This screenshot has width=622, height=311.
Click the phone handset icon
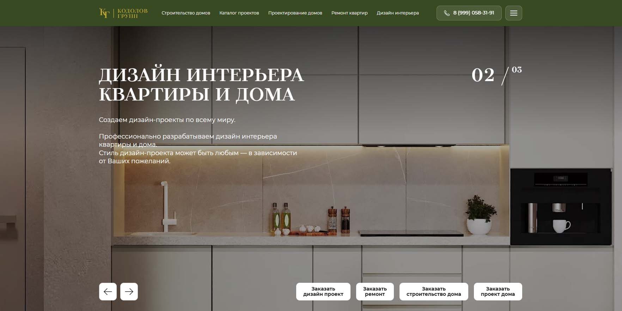(446, 13)
